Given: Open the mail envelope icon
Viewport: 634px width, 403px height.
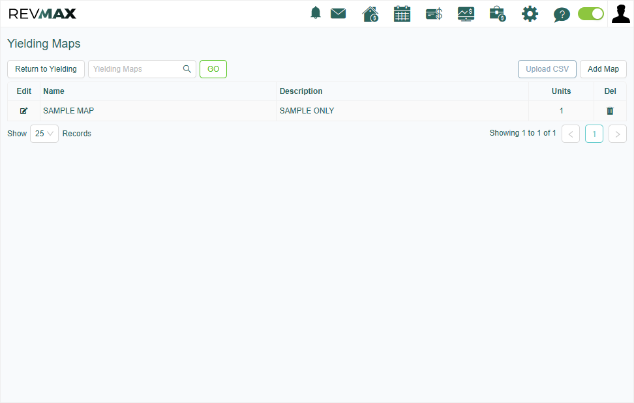Looking at the screenshot, I should pyautogui.click(x=338, y=13).
